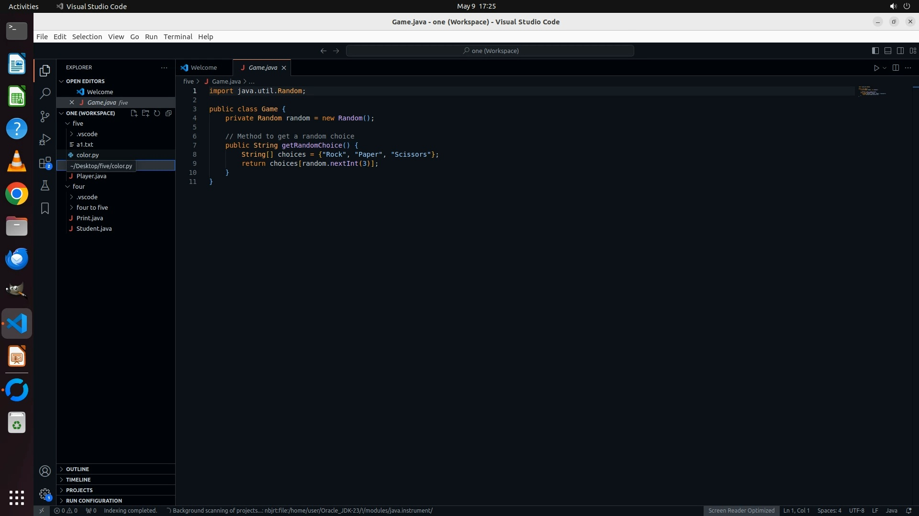Click Refresh Explorer icon
The width and height of the screenshot is (919, 516).
pyautogui.click(x=157, y=113)
